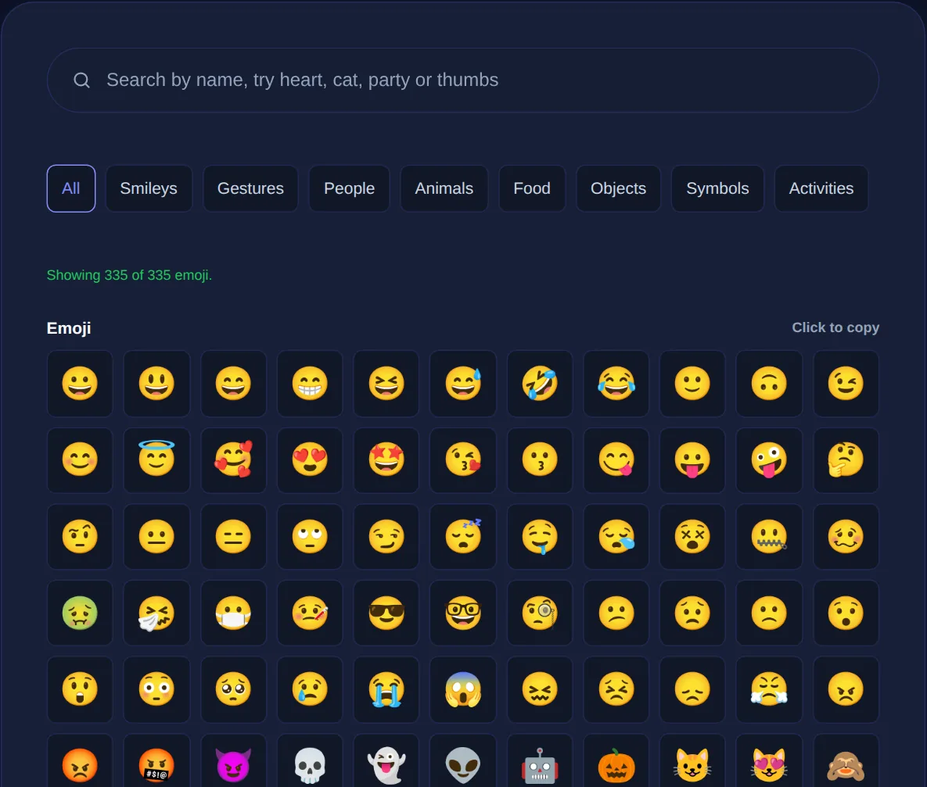This screenshot has height=787, width=927.
Task: Copy the smirking face emoji
Action: pos(386,536)
